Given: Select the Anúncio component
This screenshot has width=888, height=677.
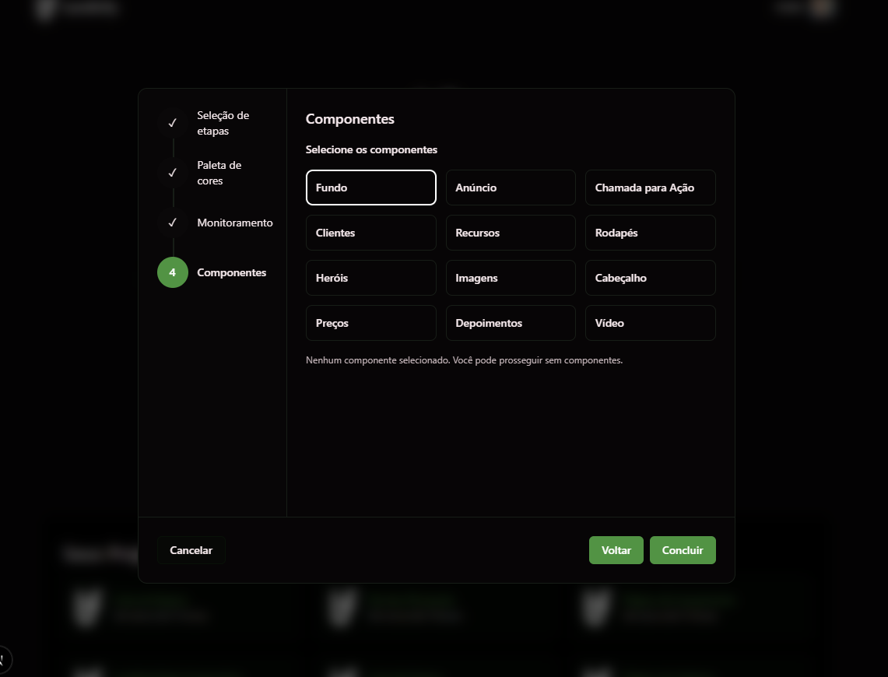Looking at the screenshot, I should tap(511, 188).
